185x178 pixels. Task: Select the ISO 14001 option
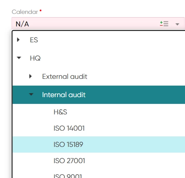69,128
